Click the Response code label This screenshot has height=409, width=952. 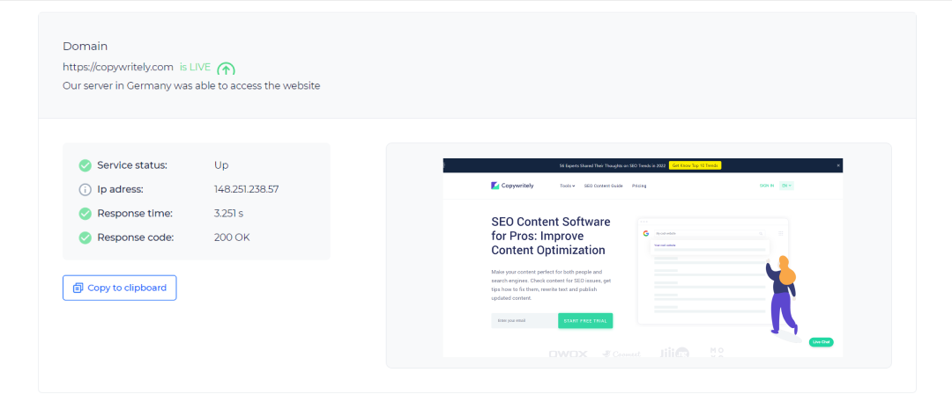(136, 237)
